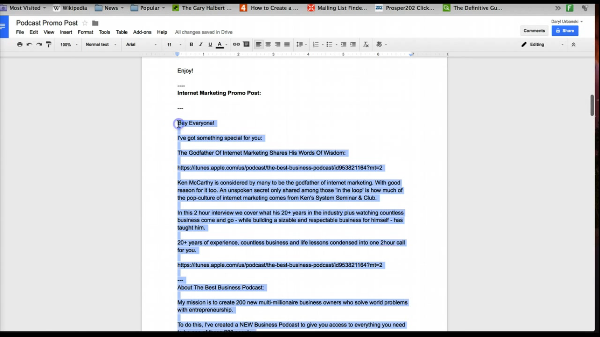Open The Gary Halbert bookmark

202,8
